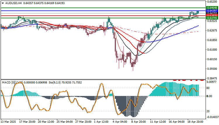Click the 1 Apr 12:00 time label
The width and height of the screenshot is (219, 125).
(x=101, y=122)
